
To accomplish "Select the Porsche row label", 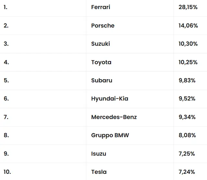I will pos(103,26).
